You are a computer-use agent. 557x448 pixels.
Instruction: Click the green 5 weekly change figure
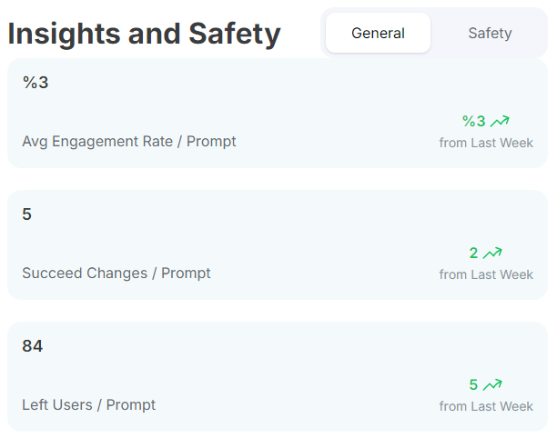473,384
